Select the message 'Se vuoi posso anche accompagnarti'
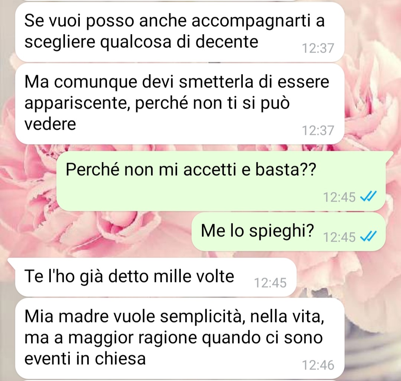 (180, 32)
